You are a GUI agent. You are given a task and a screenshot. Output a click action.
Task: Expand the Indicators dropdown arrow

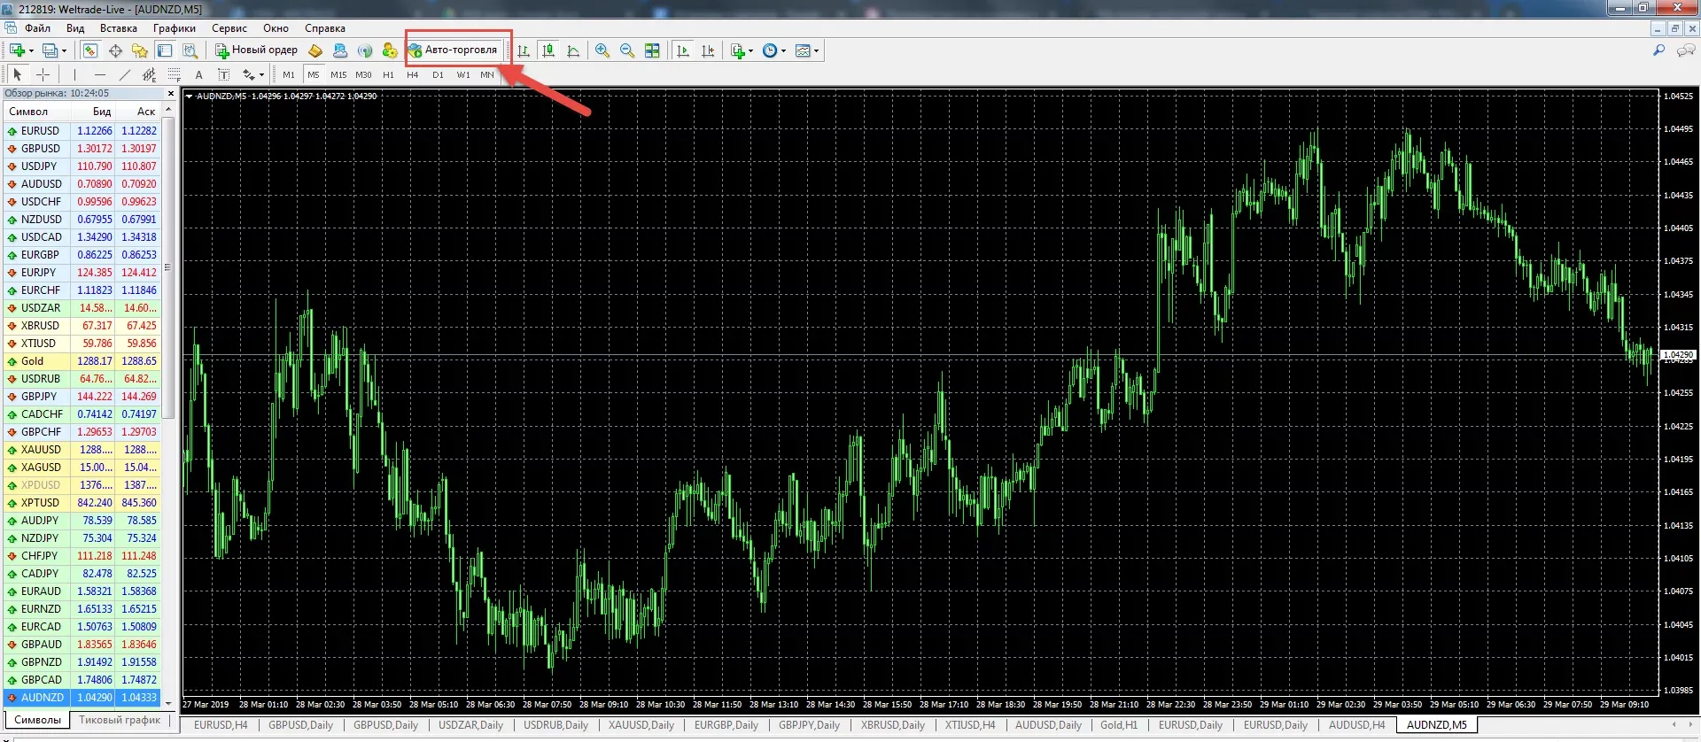(x=751, y=50)
